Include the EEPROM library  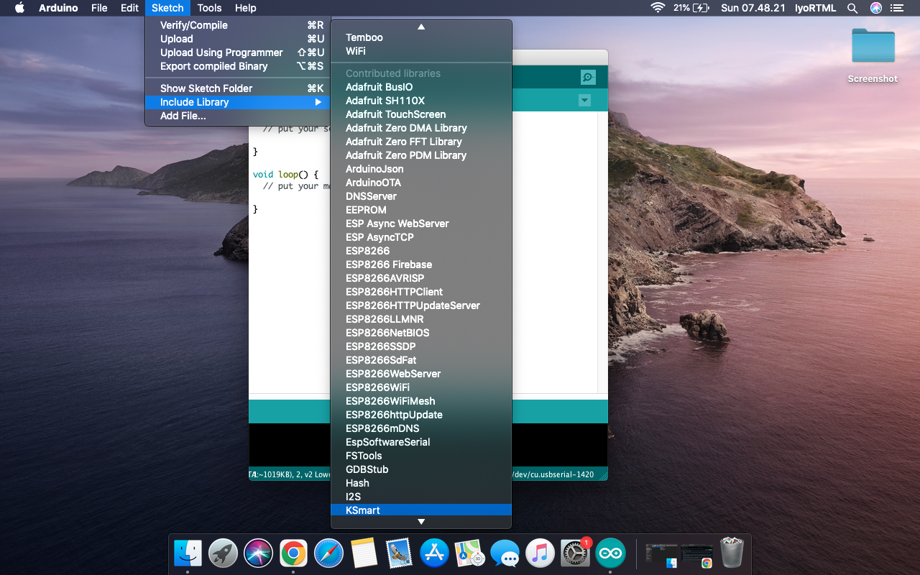(x=421, y=210)
